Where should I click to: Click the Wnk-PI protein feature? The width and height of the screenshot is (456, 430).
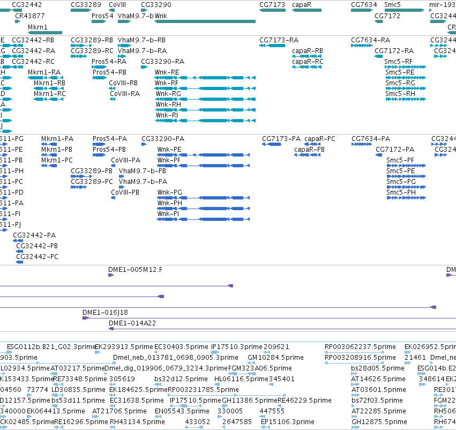click(x=203, y=219)
